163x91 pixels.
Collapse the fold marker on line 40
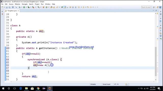(x=10, y=48)
